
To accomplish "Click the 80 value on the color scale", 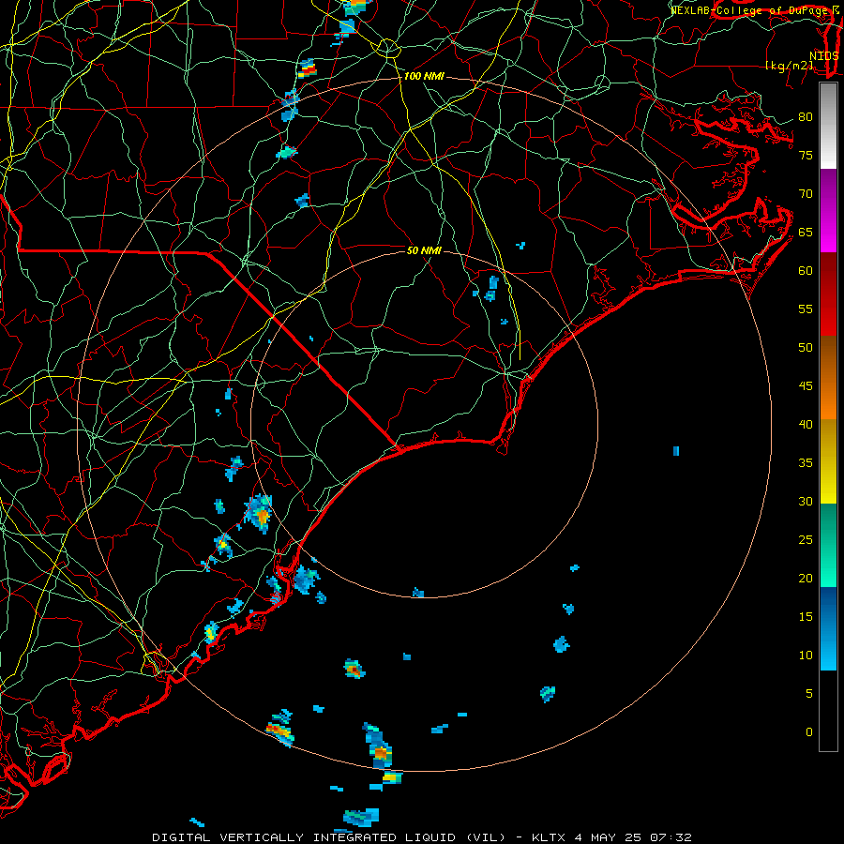I will [x=806, y=117].
